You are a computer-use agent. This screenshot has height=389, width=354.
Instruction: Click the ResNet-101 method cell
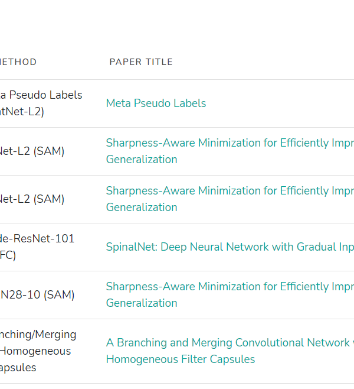[37, 239]
